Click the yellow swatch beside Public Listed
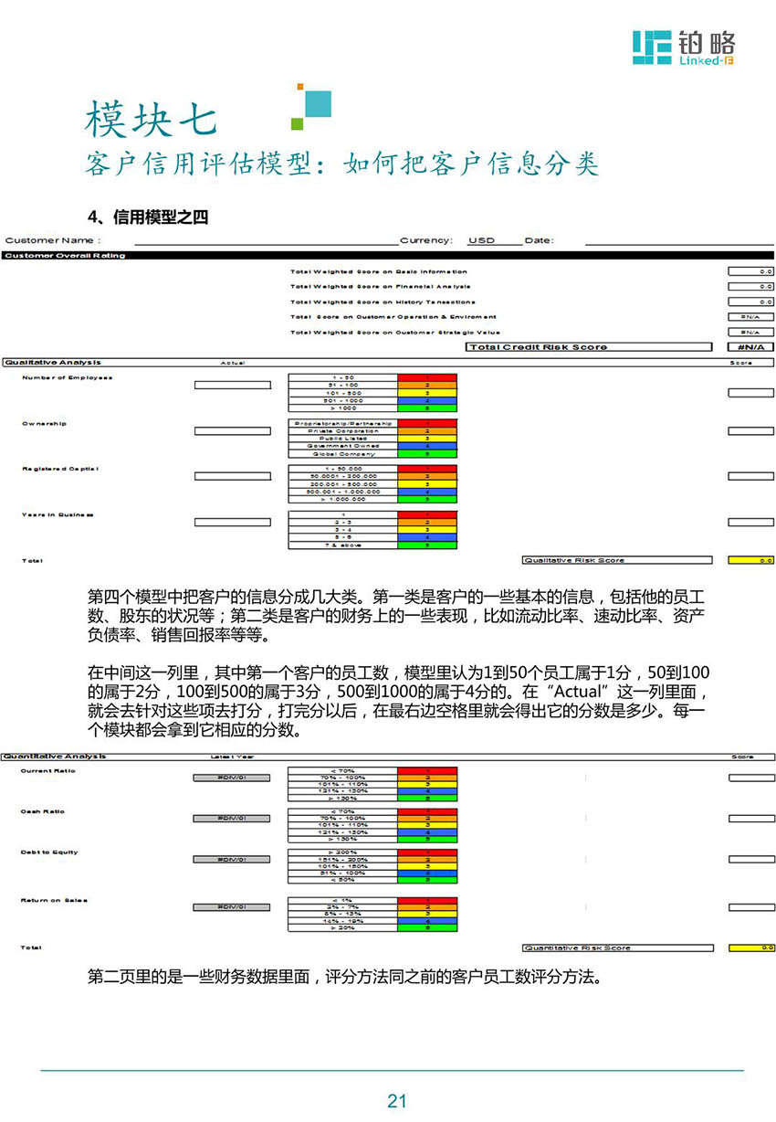This screenshot has height=1122, width=776. [x=427, y=439]
